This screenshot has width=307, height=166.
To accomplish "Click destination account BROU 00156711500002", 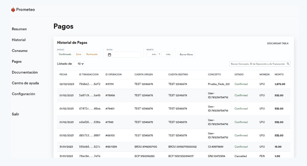I will 183,147.
